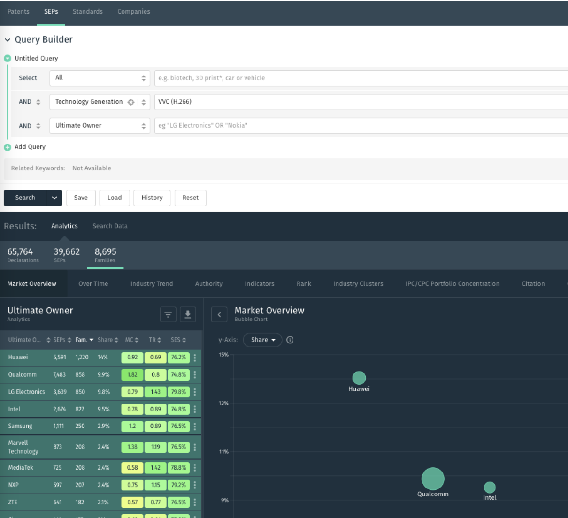Click the Load button
Image resolution: width=568 pixels, height=518 pixels.
tap(115, 198)
